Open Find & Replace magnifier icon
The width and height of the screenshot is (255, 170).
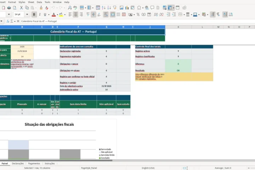coord(70,8)
